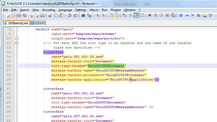Save the file with the floppy icon
The image size is (217, 122).
pos(19,15)
